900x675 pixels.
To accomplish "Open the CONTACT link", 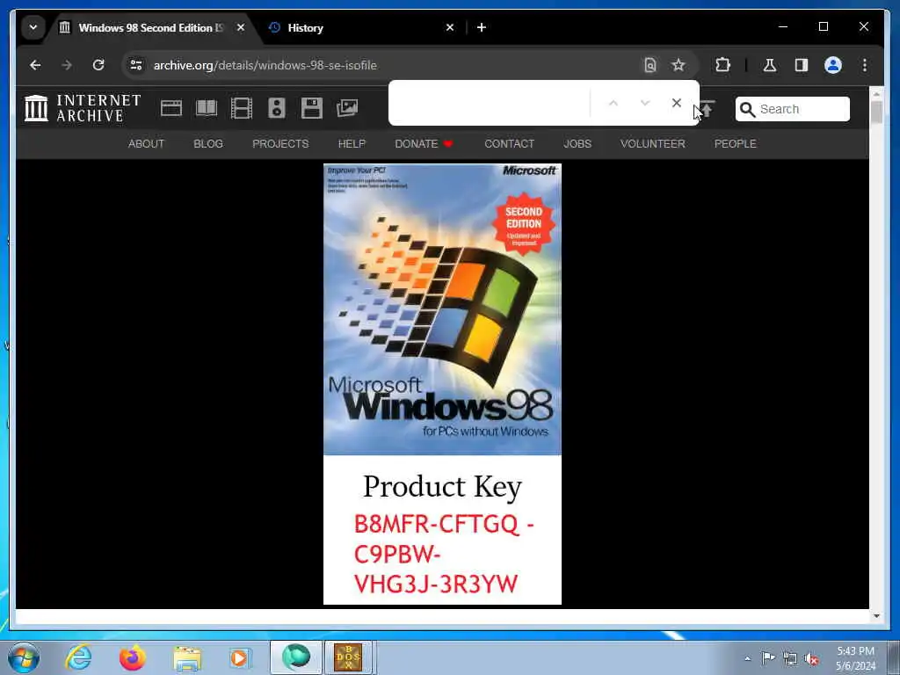I will (509, 144).
